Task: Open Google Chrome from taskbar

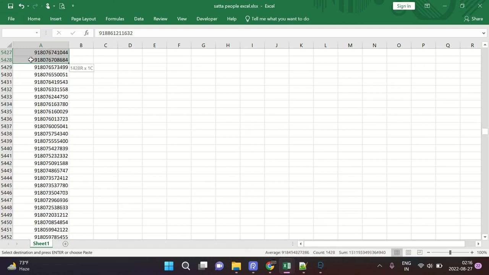Action: [270, 266]
